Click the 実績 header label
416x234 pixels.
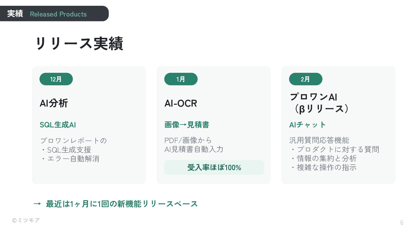click(x=15, y=14)
